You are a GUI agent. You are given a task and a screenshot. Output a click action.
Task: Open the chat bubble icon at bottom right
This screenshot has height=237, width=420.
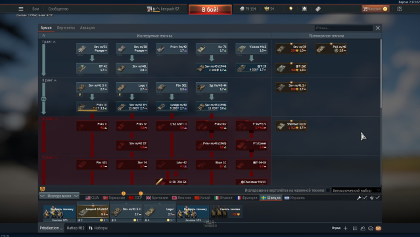click(x=371, y=228)
